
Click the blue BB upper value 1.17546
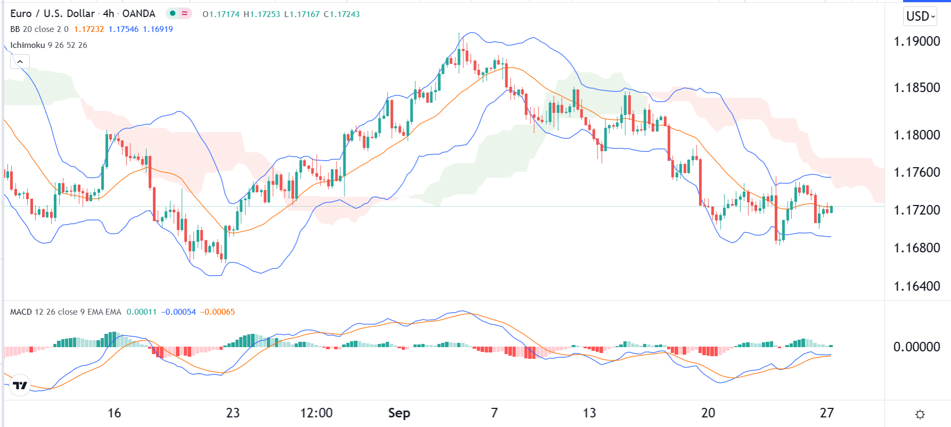(x=124, y=29)
